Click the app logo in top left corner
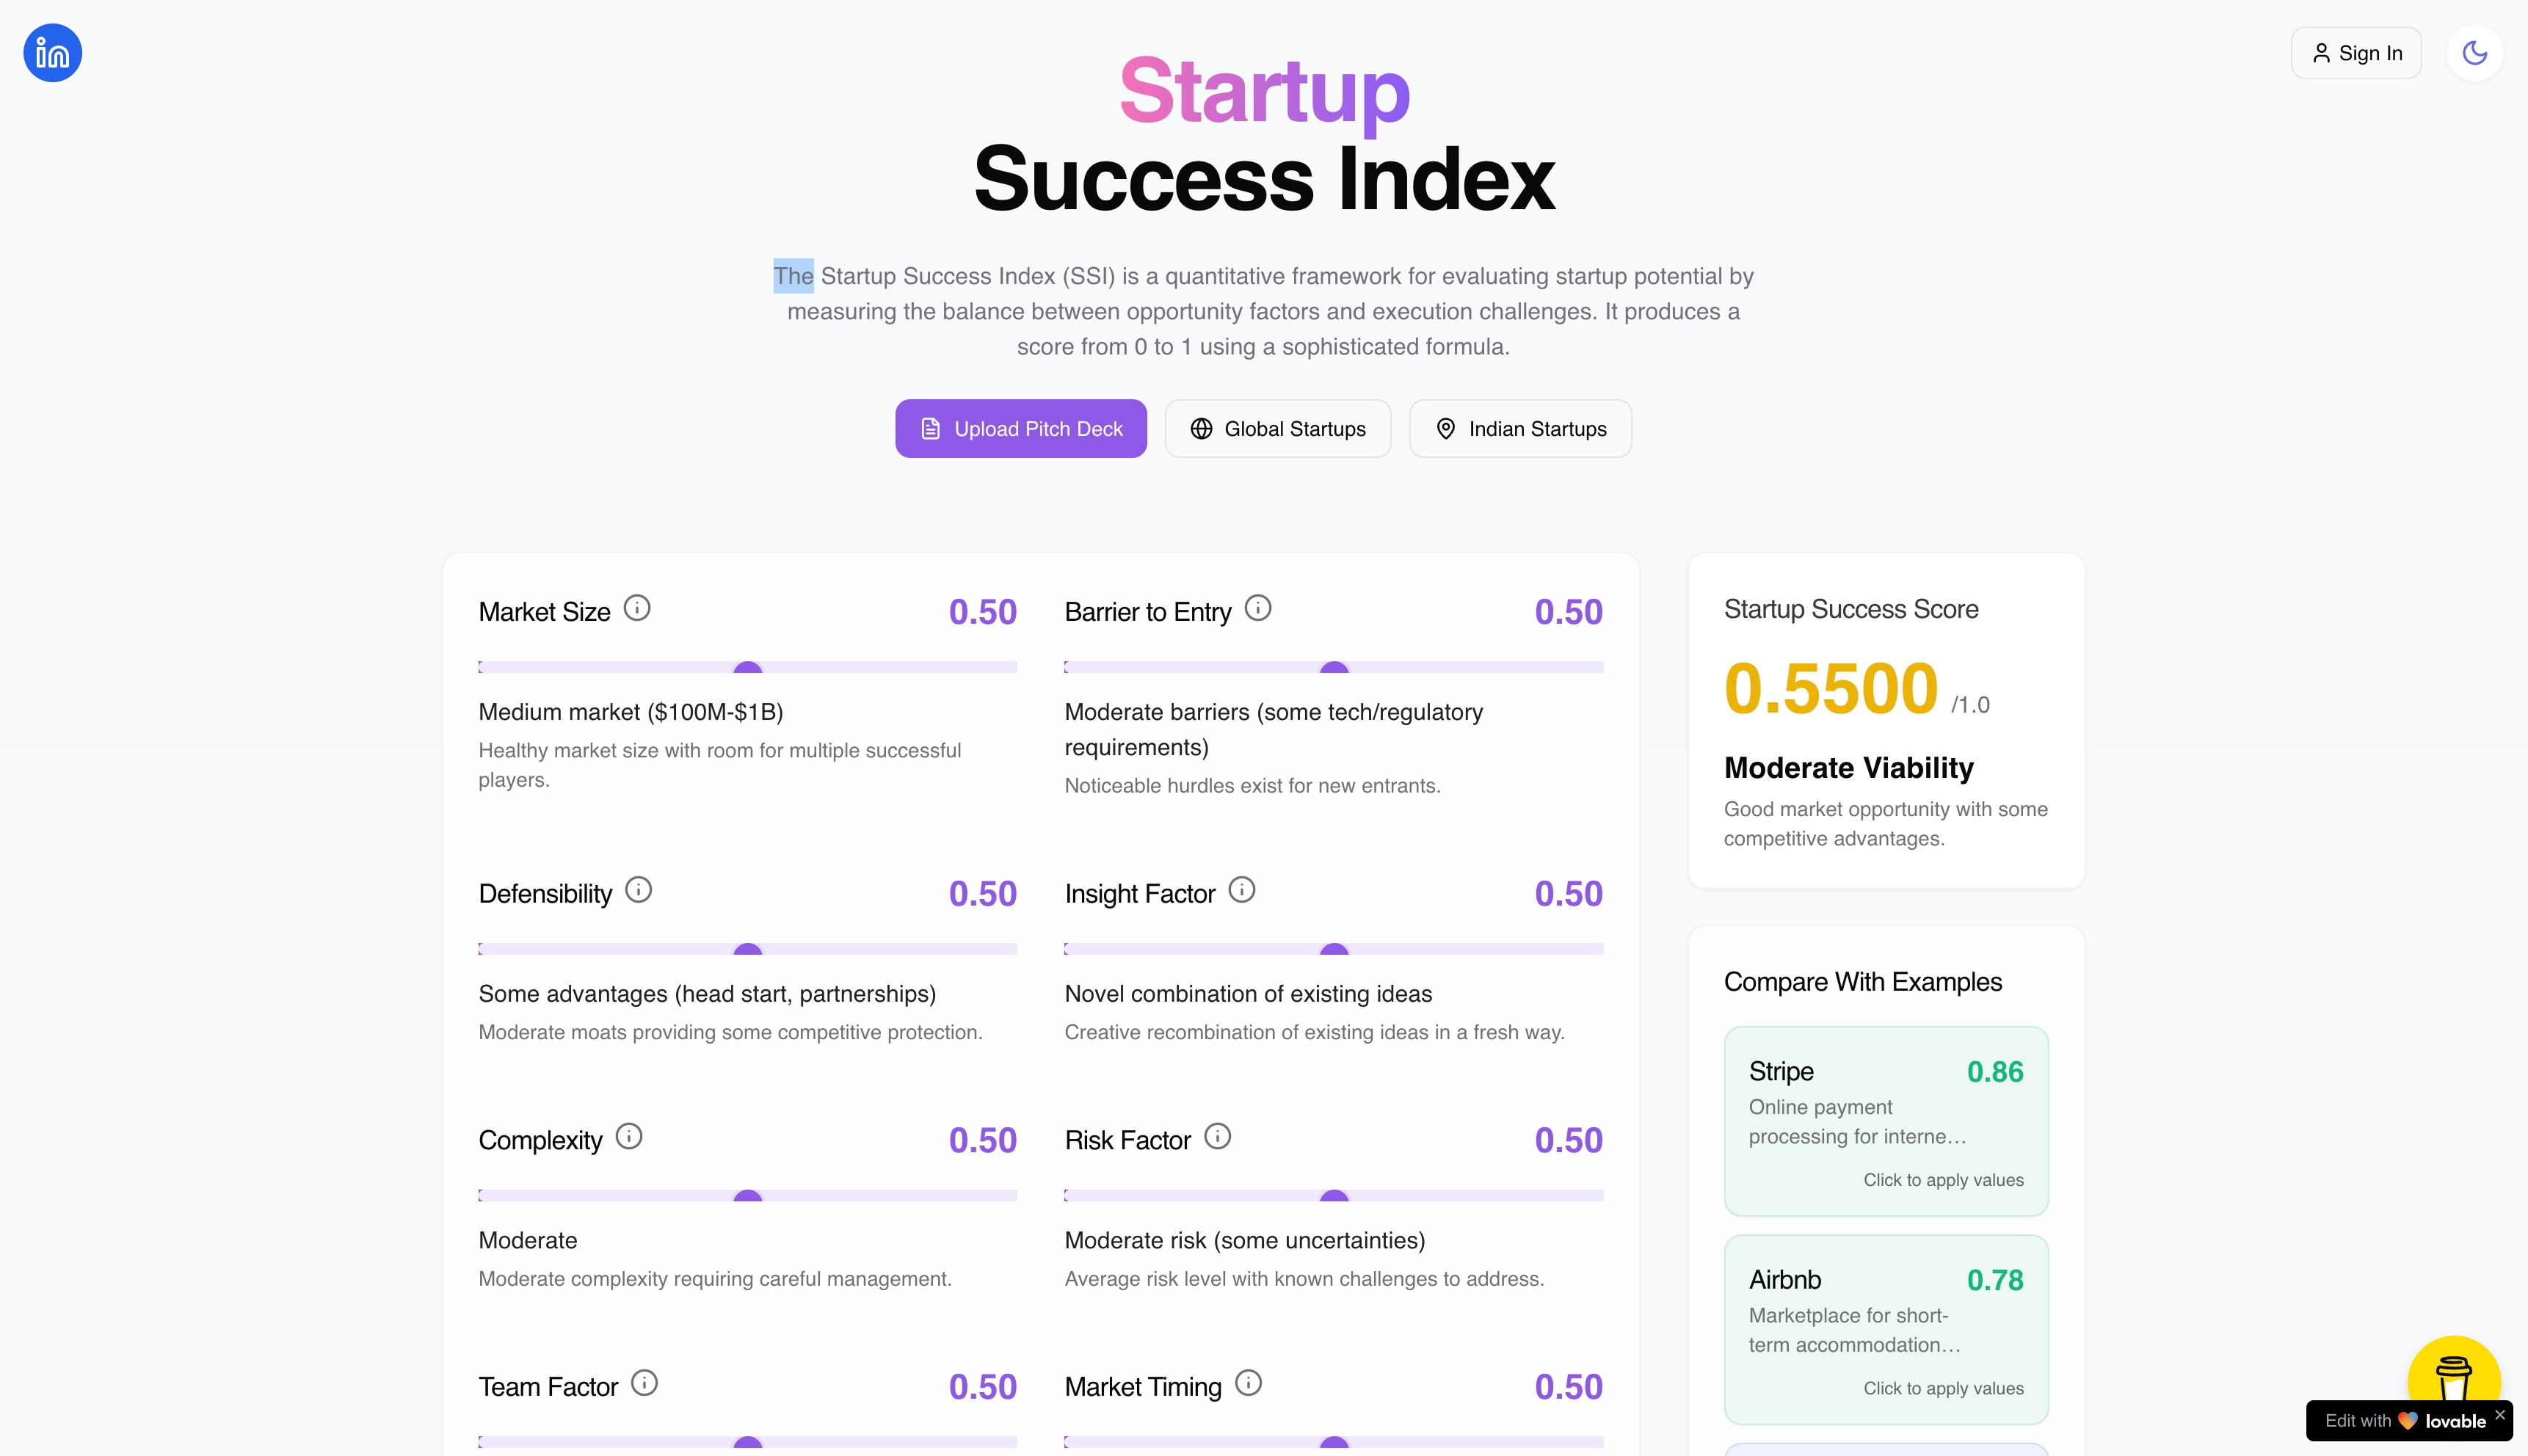Screen dimensions: 2528x1456 52,52
